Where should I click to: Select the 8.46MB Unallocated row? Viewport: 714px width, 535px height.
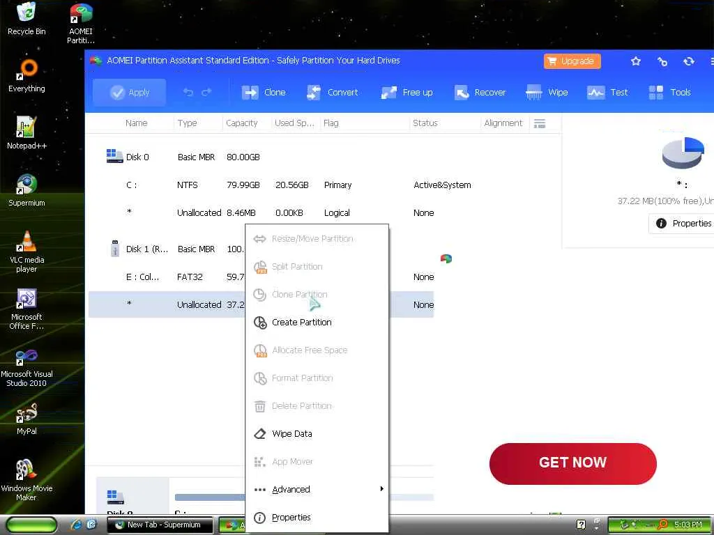(x=261, y=212)
